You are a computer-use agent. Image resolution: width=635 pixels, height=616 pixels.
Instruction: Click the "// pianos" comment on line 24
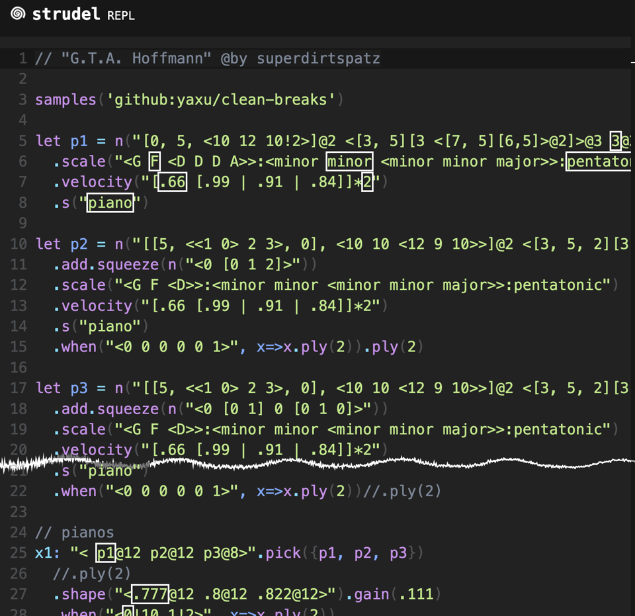[x=74, y=532]
